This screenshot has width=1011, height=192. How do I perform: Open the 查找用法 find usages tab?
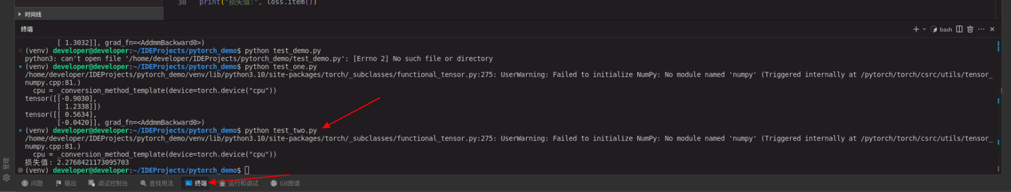coord(157,183)
